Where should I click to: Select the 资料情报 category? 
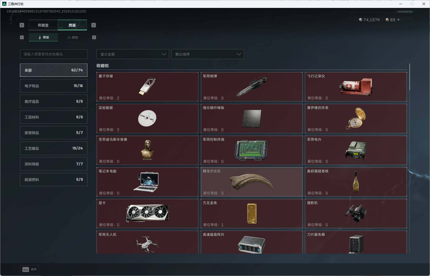[x=54, y=164]
